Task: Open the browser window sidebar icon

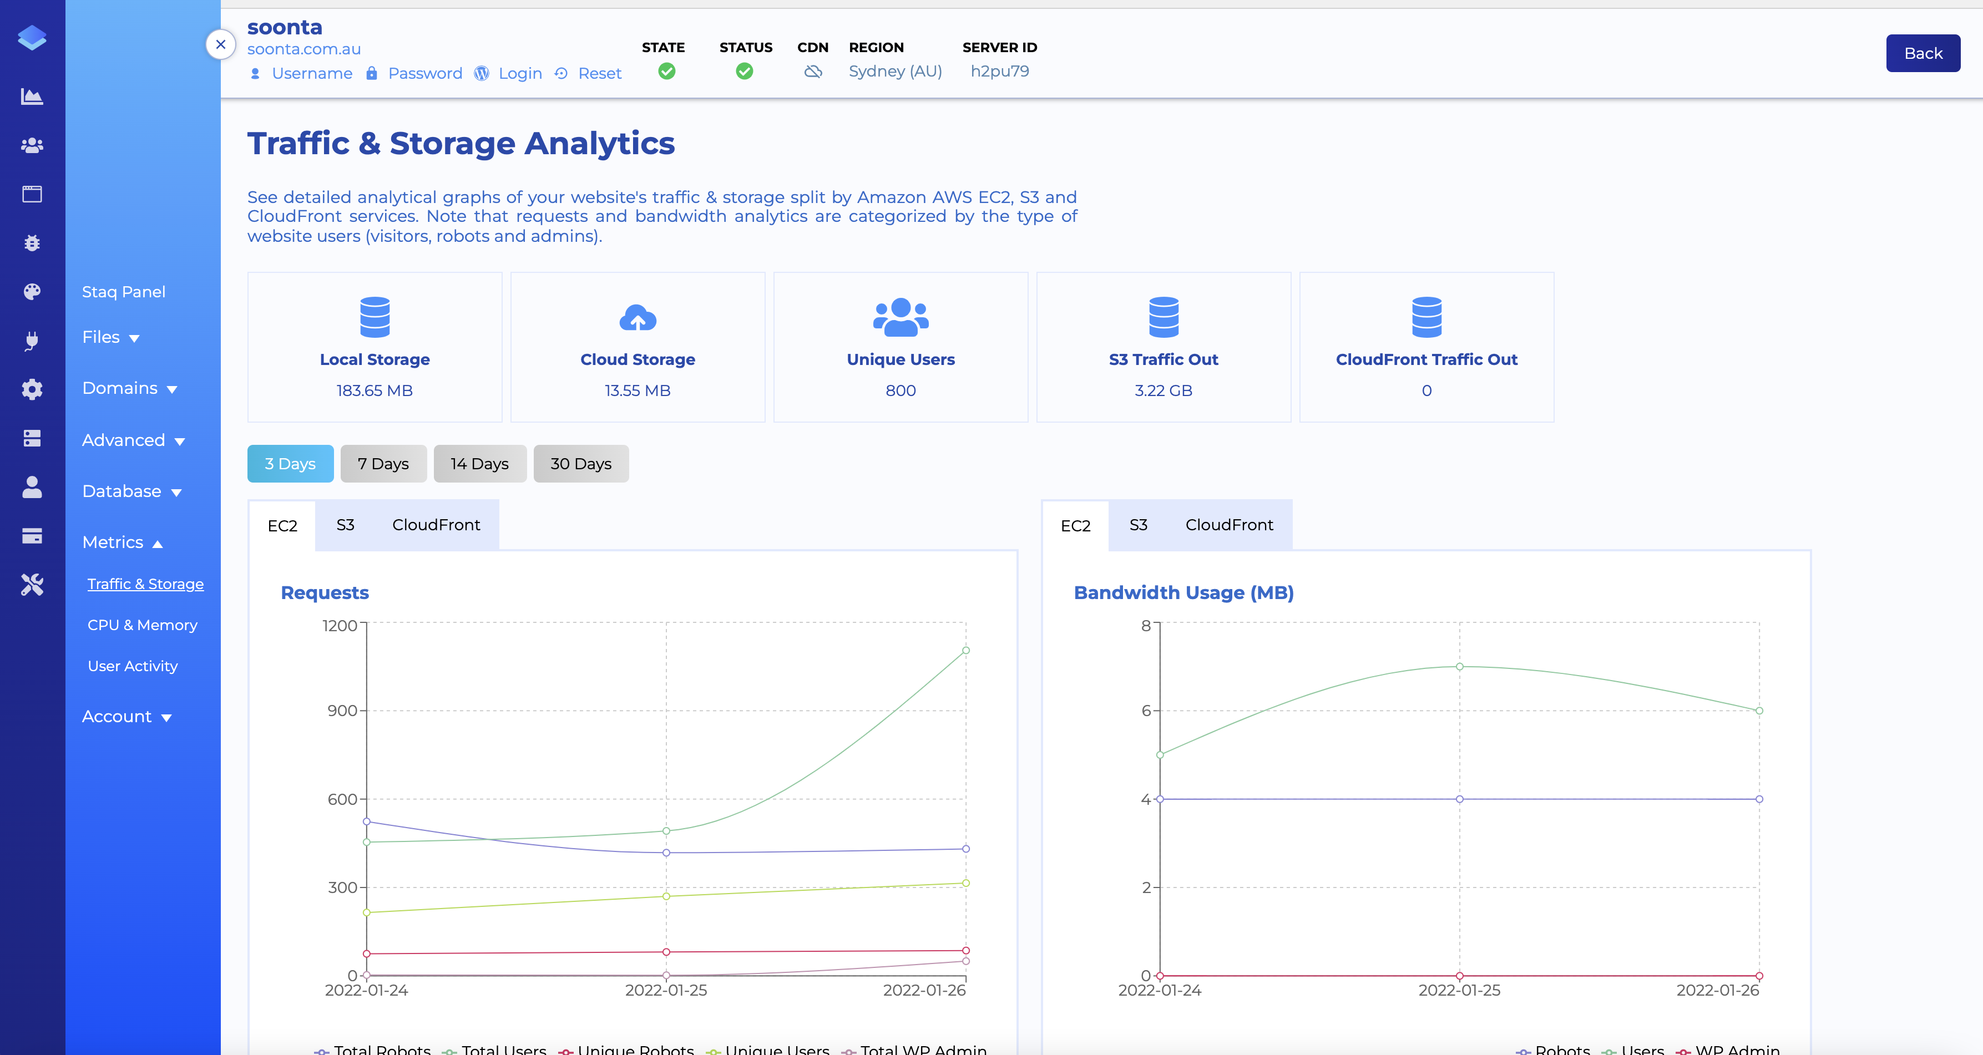Action: [x=32, y=194]
